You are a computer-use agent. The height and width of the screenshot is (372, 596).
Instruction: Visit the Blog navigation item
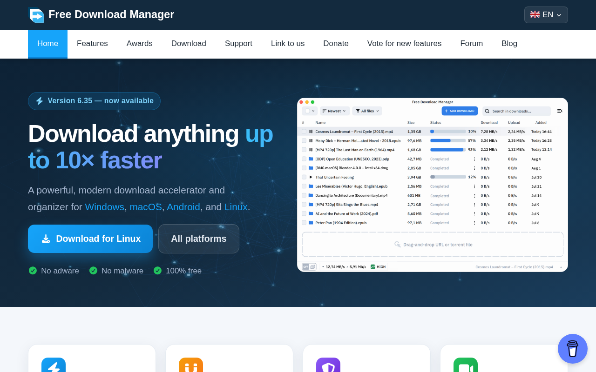(509, 44)
